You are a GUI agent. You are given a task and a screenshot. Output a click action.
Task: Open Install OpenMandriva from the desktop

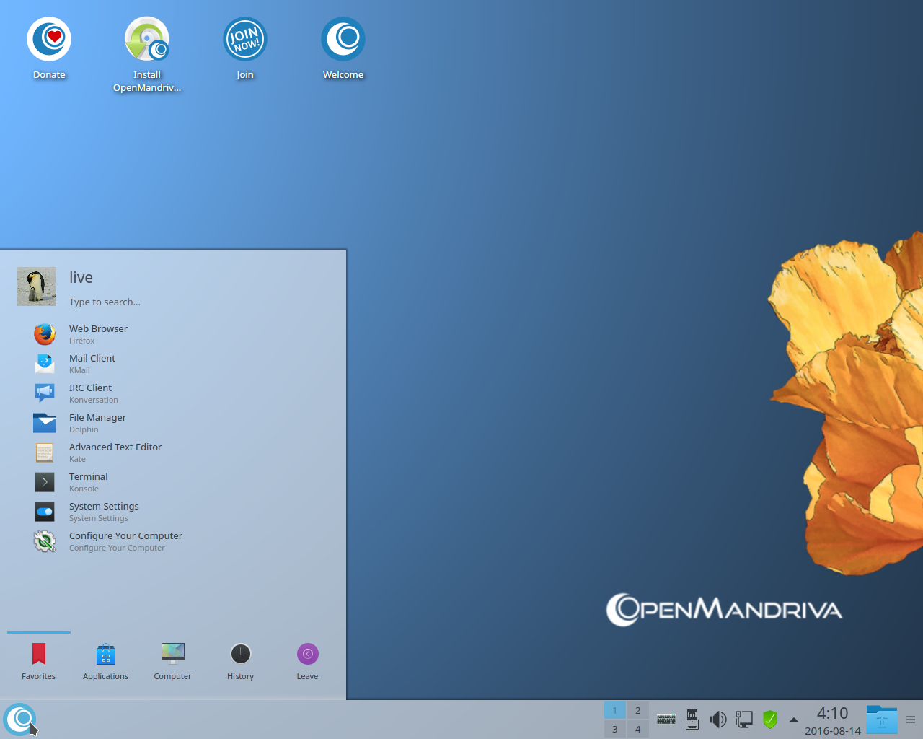[147, 39]
